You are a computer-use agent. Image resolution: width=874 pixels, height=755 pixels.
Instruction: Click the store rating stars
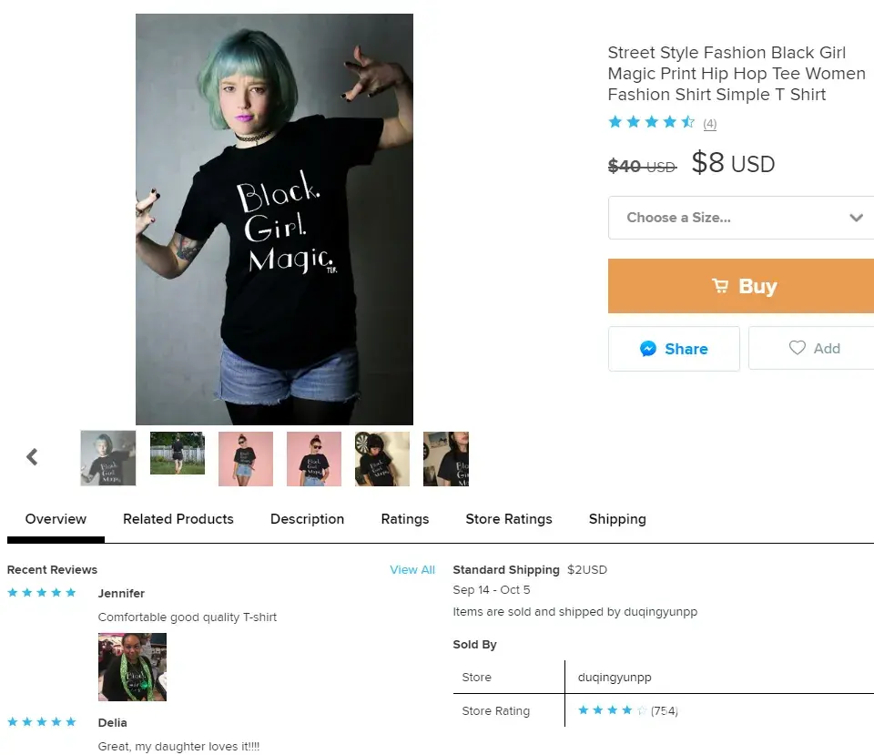pyautogui.click(x=612, y=710)
